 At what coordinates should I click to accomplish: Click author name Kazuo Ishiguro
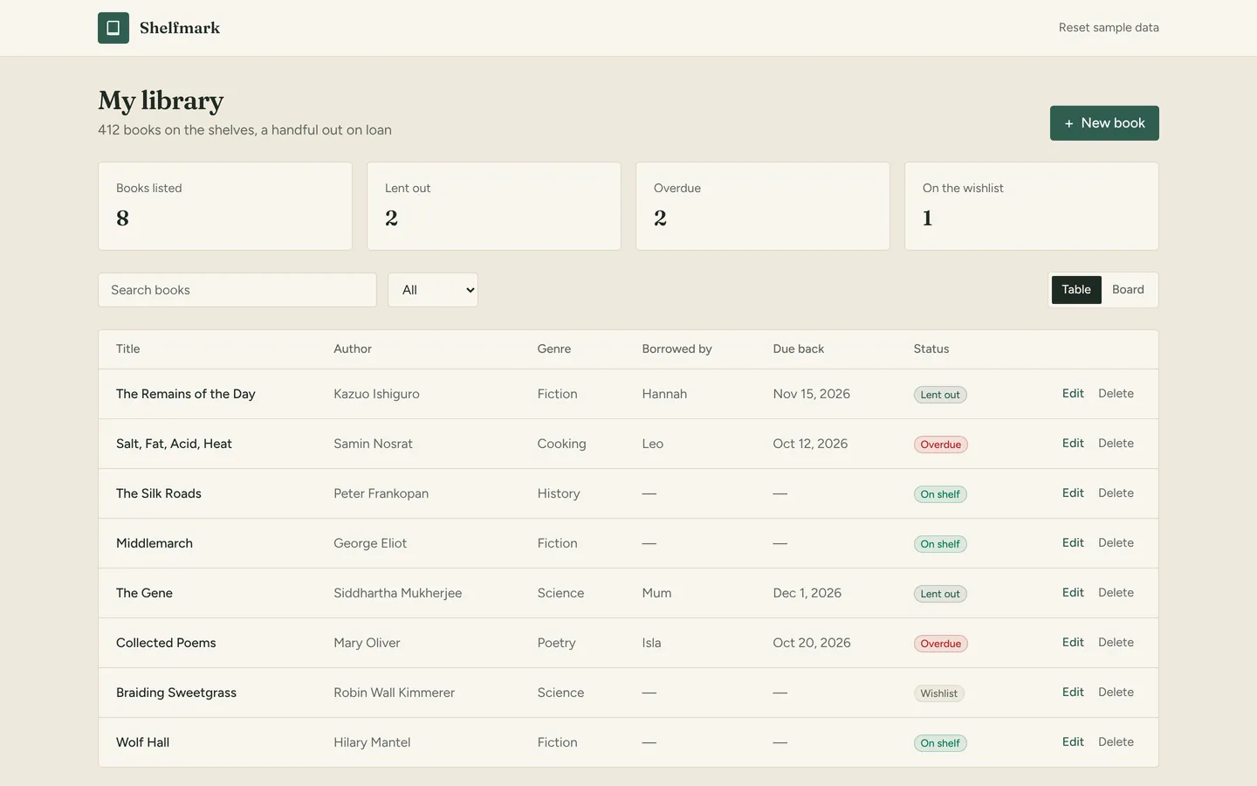point(376,394)
